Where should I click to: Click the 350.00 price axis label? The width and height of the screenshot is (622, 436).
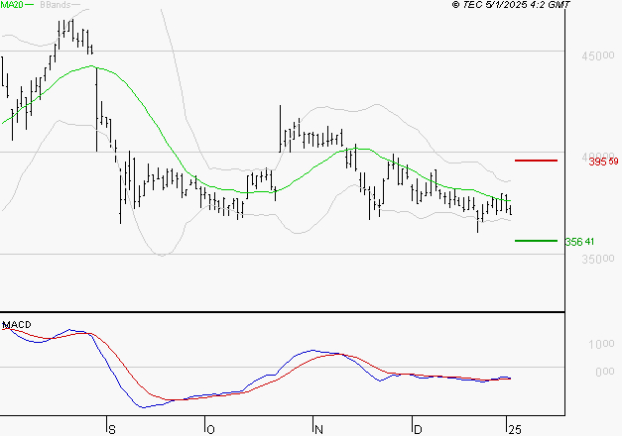[x=598, y=259]
